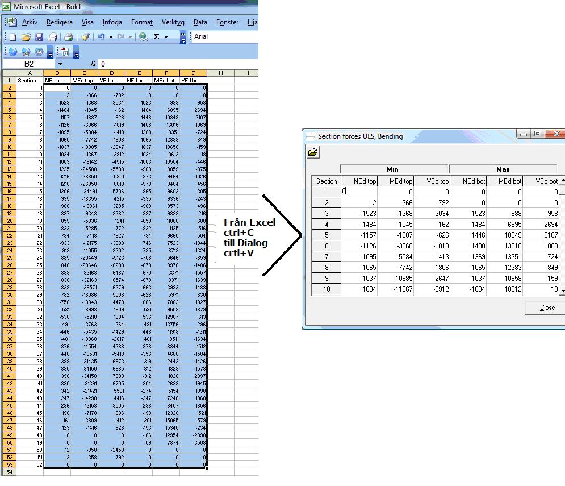Click the Max column group header

point(503,169)
